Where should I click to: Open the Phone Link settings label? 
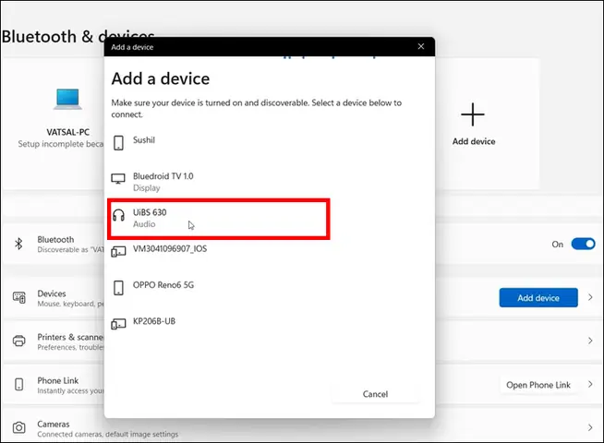(x=58, y=380)
